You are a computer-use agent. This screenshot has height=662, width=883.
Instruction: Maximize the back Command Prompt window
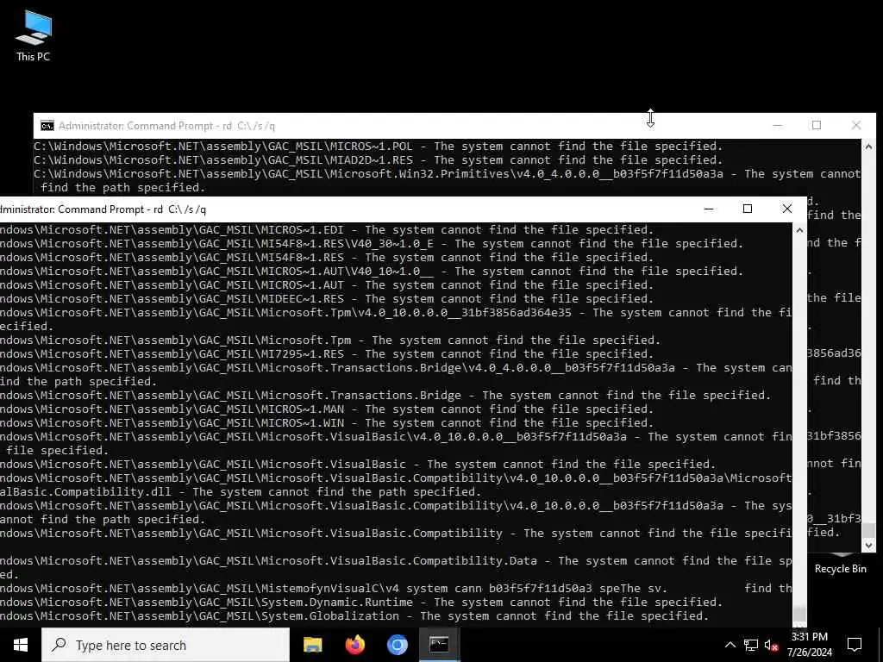[x=817, y=126]
